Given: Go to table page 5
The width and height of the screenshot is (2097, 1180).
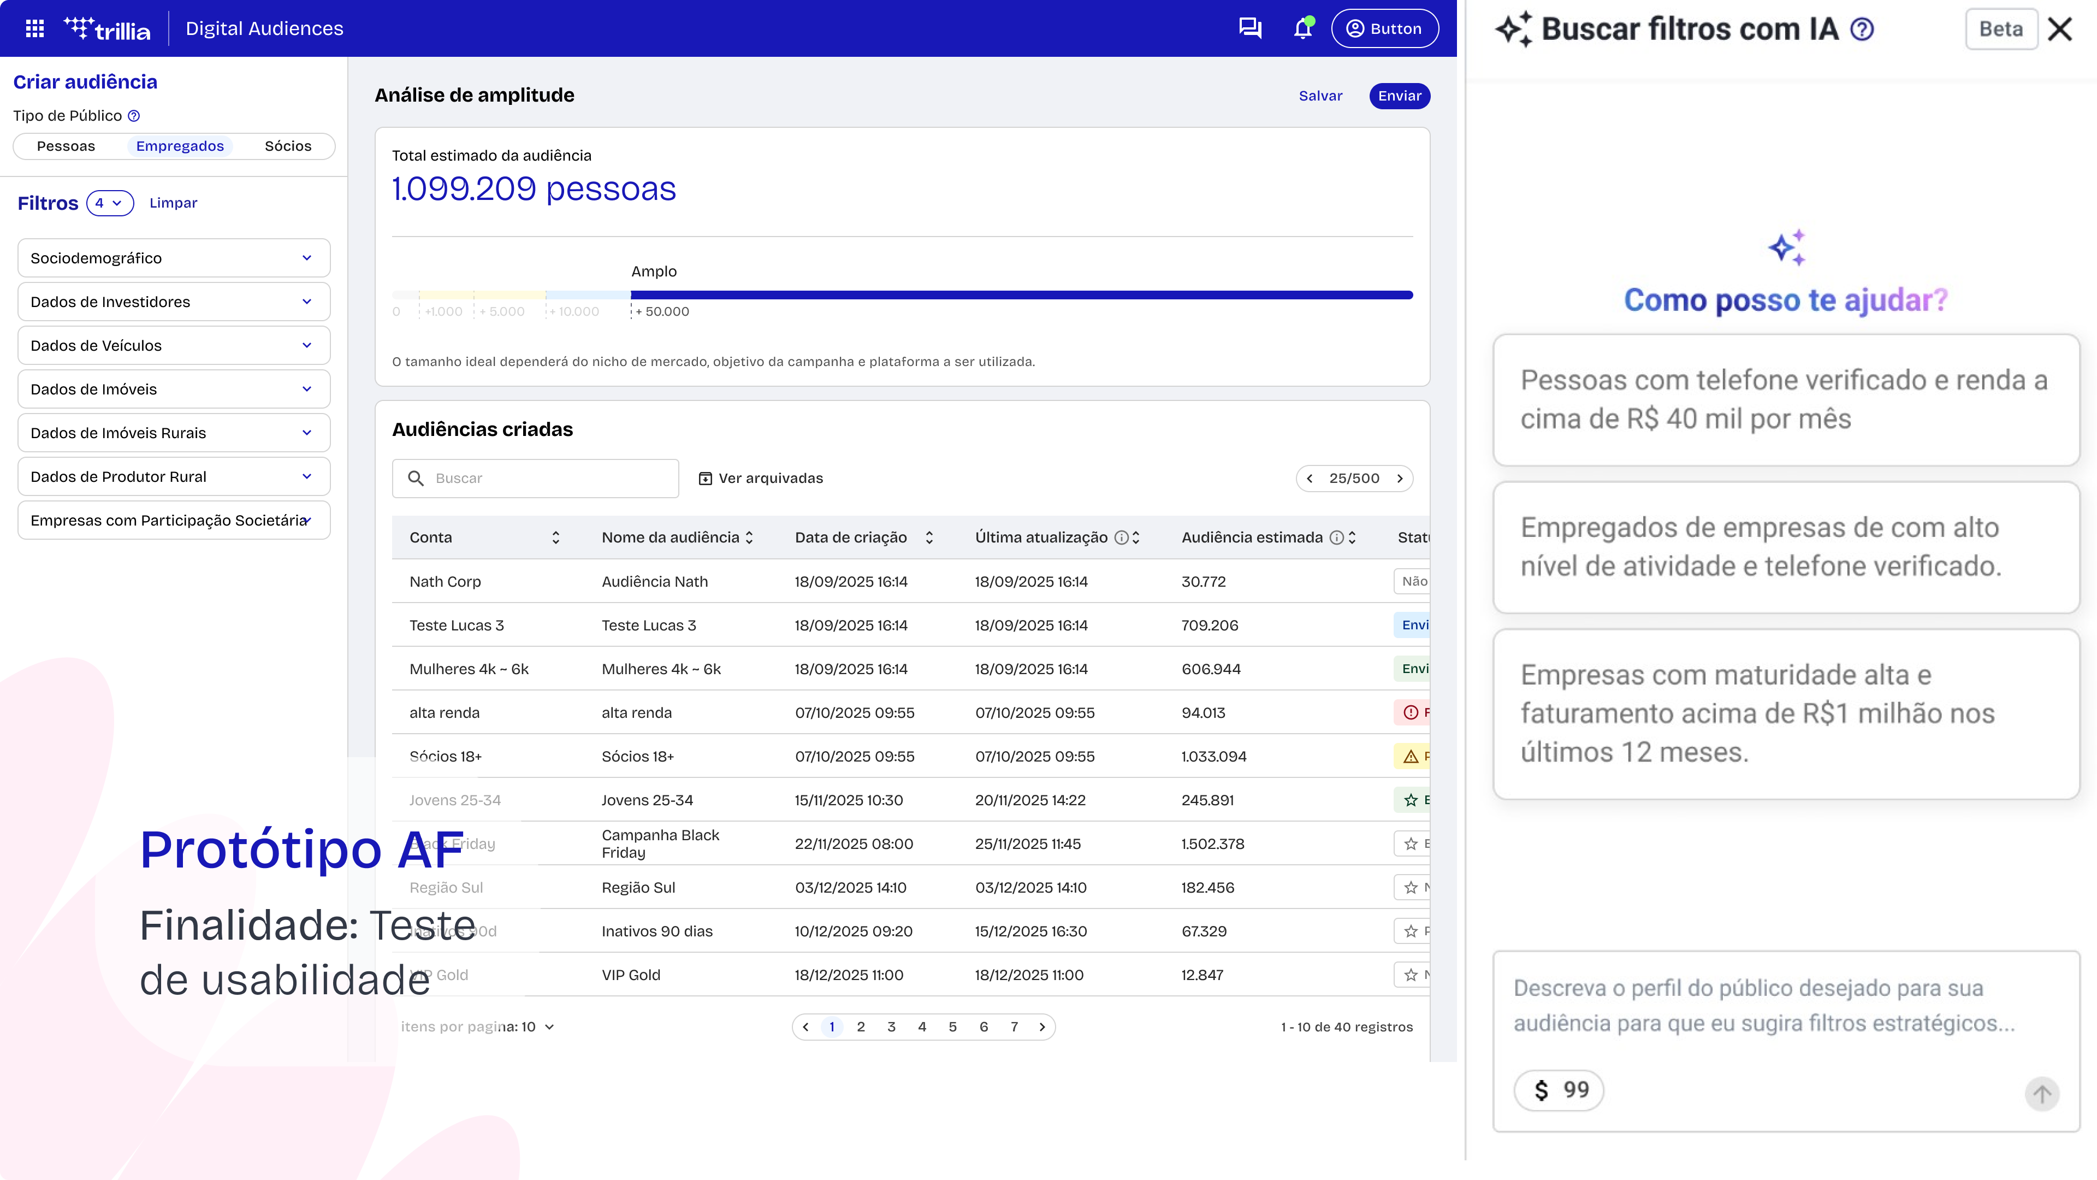Looking at the screenshot, I should [x=952, y=1027].
